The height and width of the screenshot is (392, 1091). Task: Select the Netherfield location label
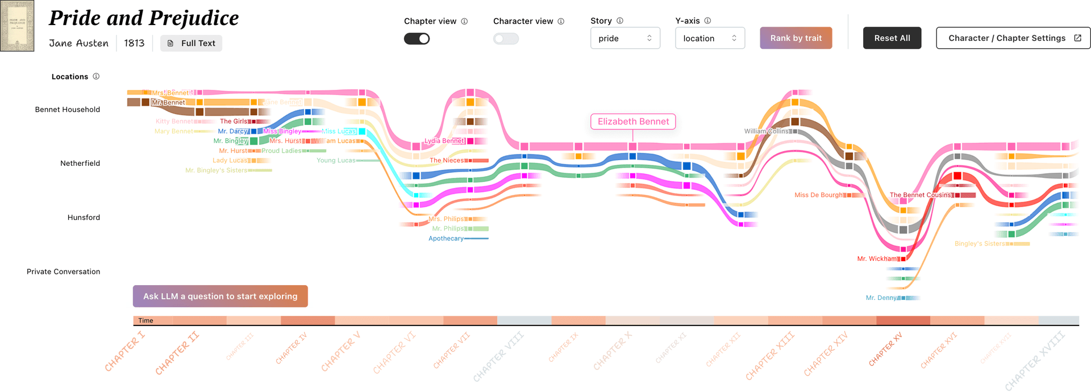[80, 164]
